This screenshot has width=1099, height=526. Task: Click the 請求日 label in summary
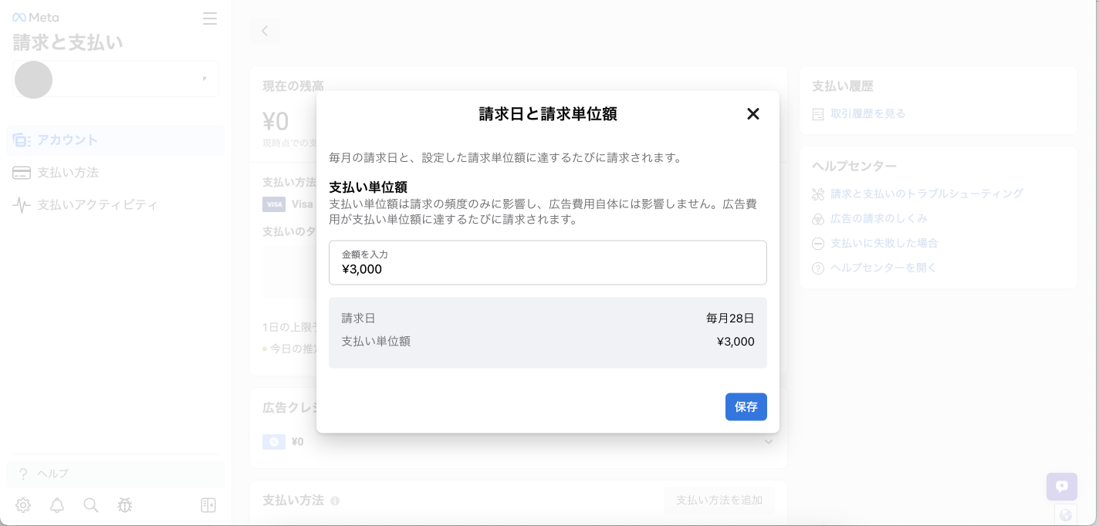click(359, 318)
